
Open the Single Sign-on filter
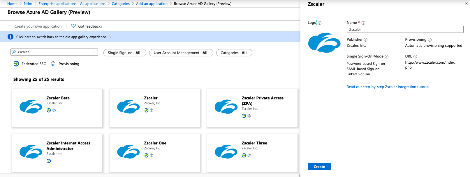[124, 53]
